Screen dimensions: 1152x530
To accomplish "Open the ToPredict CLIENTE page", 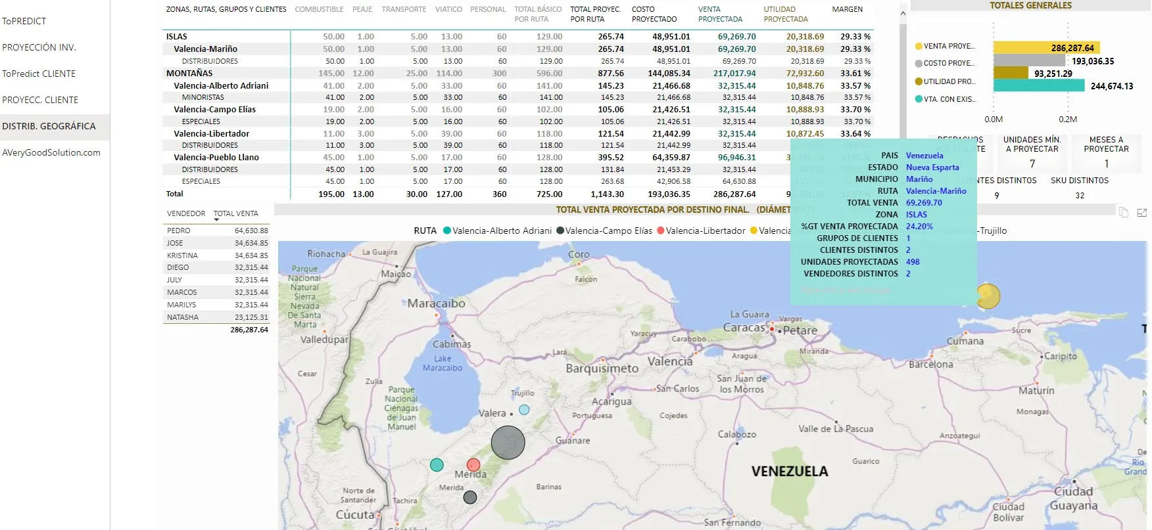I will click(x=39, y=74).
